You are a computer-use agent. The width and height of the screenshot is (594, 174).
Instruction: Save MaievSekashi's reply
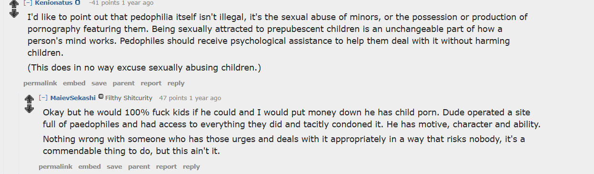pos(114,166)
